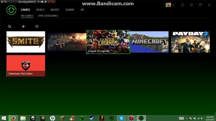
Task: Open Firefox from the taskbar
Action: [13, 118]
